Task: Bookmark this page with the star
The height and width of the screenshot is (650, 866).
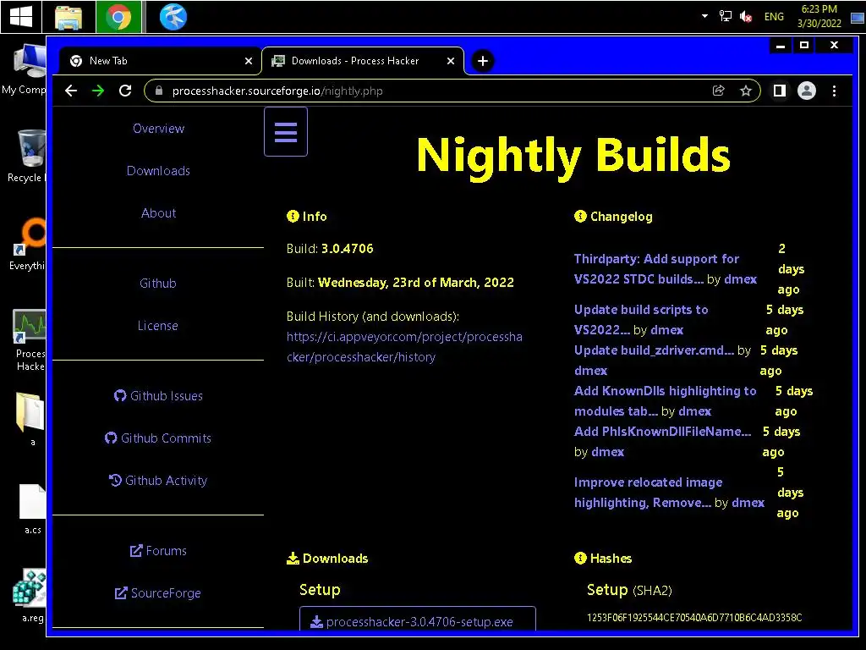Action: coord(746,91)
